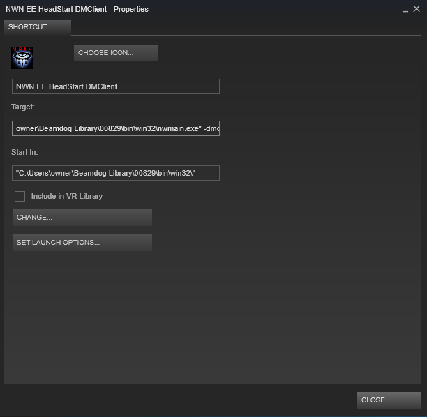Click the Include in VR Library label

click(67, 196)
